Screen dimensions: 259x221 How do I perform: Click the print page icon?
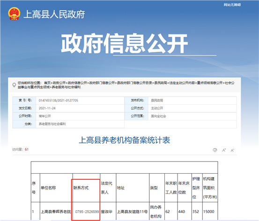[x=215, y=150]
